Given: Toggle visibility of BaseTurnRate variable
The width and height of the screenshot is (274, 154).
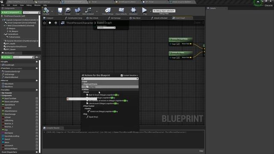Looking at the screenshot, I should 37,98.
